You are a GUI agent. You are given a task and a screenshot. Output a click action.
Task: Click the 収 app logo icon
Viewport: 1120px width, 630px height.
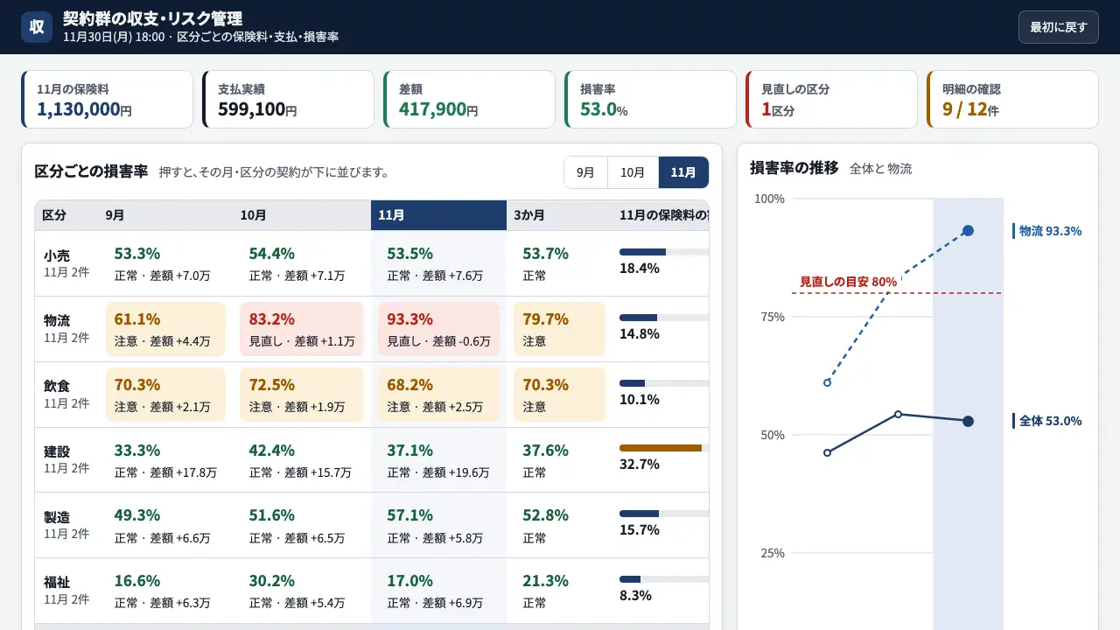coord(37,27)
